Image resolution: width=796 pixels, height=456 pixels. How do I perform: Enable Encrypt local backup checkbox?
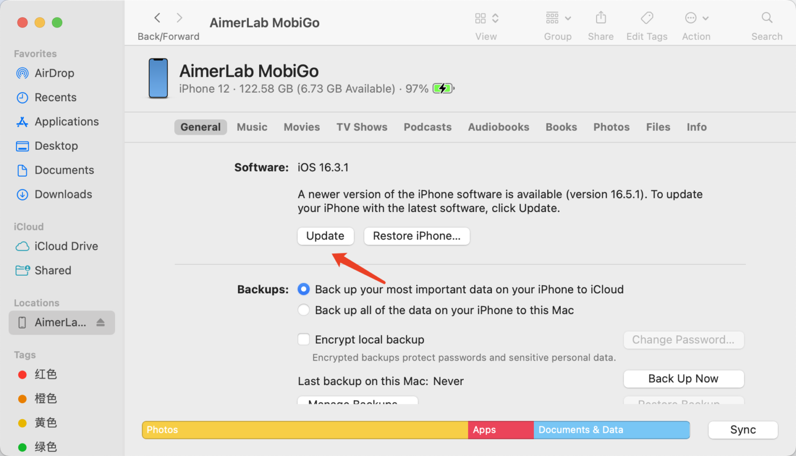(x=304, y=339)
